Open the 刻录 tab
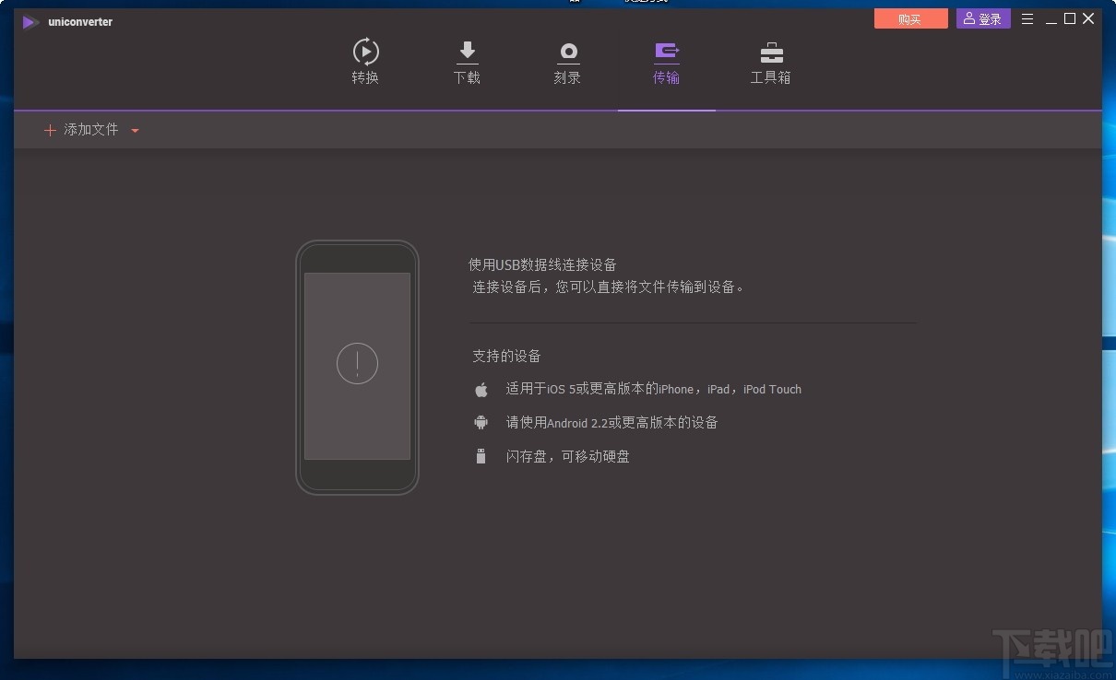 click(567, 77)
